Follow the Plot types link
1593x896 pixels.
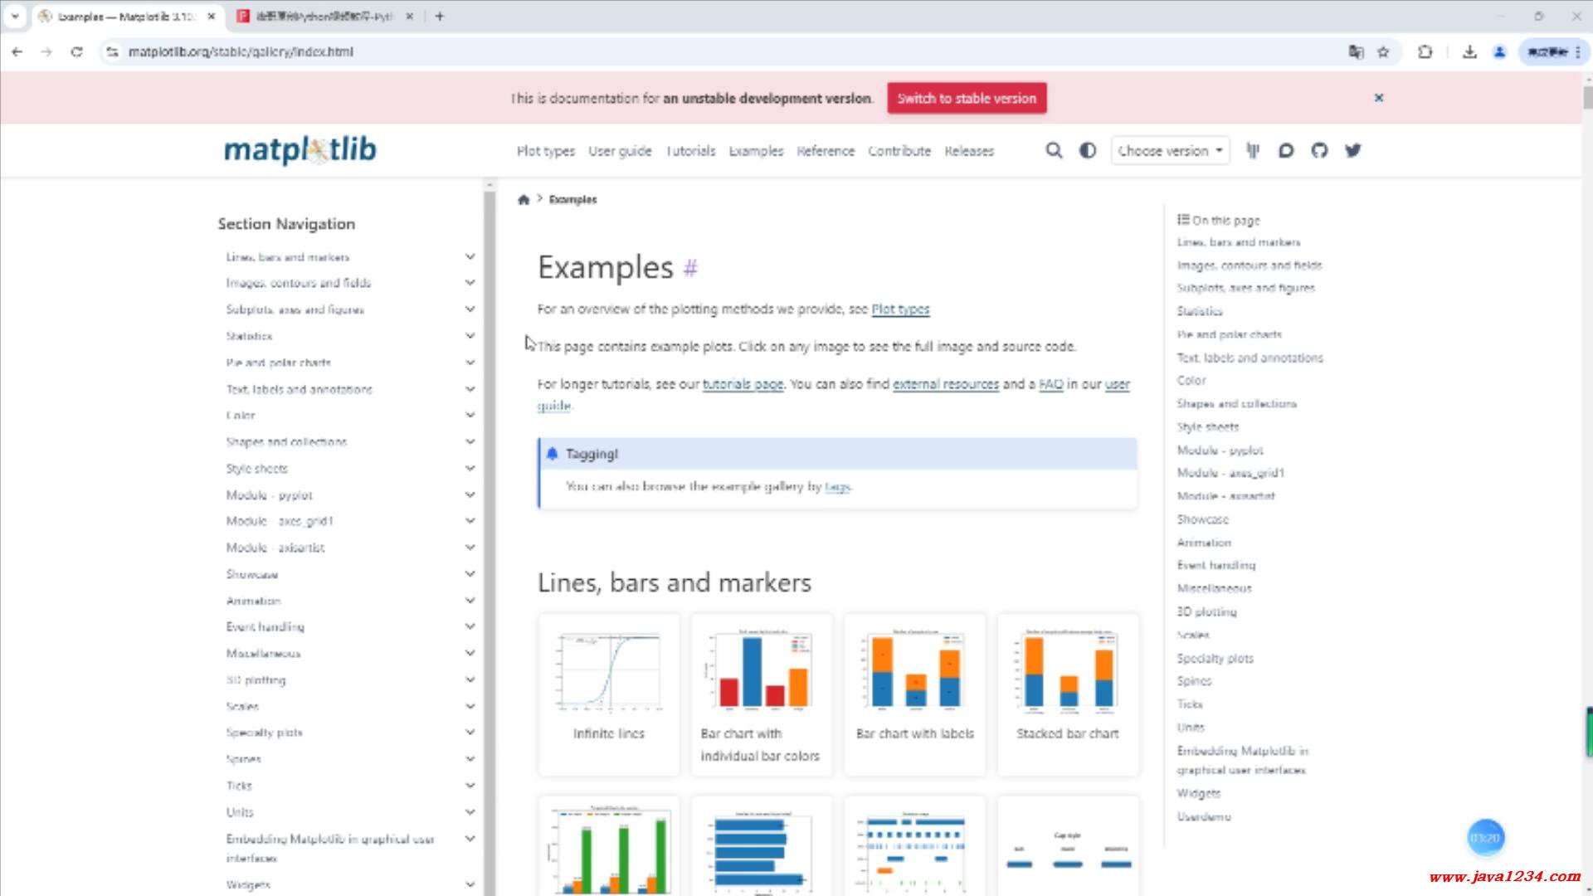(x=900, y=309)
